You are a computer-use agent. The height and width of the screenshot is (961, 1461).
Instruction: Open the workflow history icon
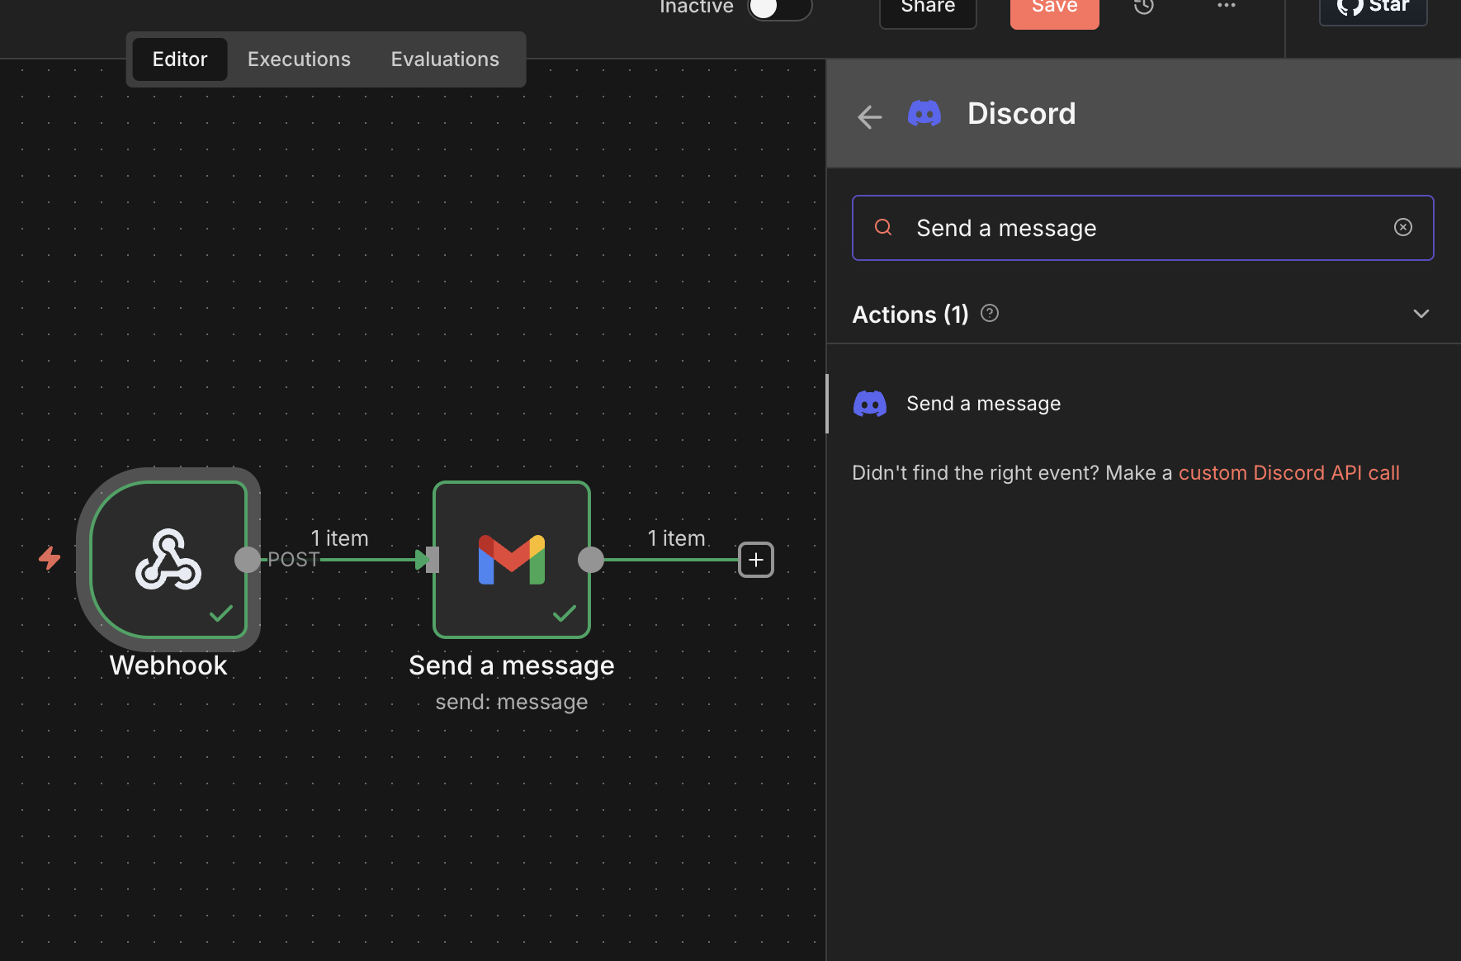pyautogui.click(x=1143, y=7)
